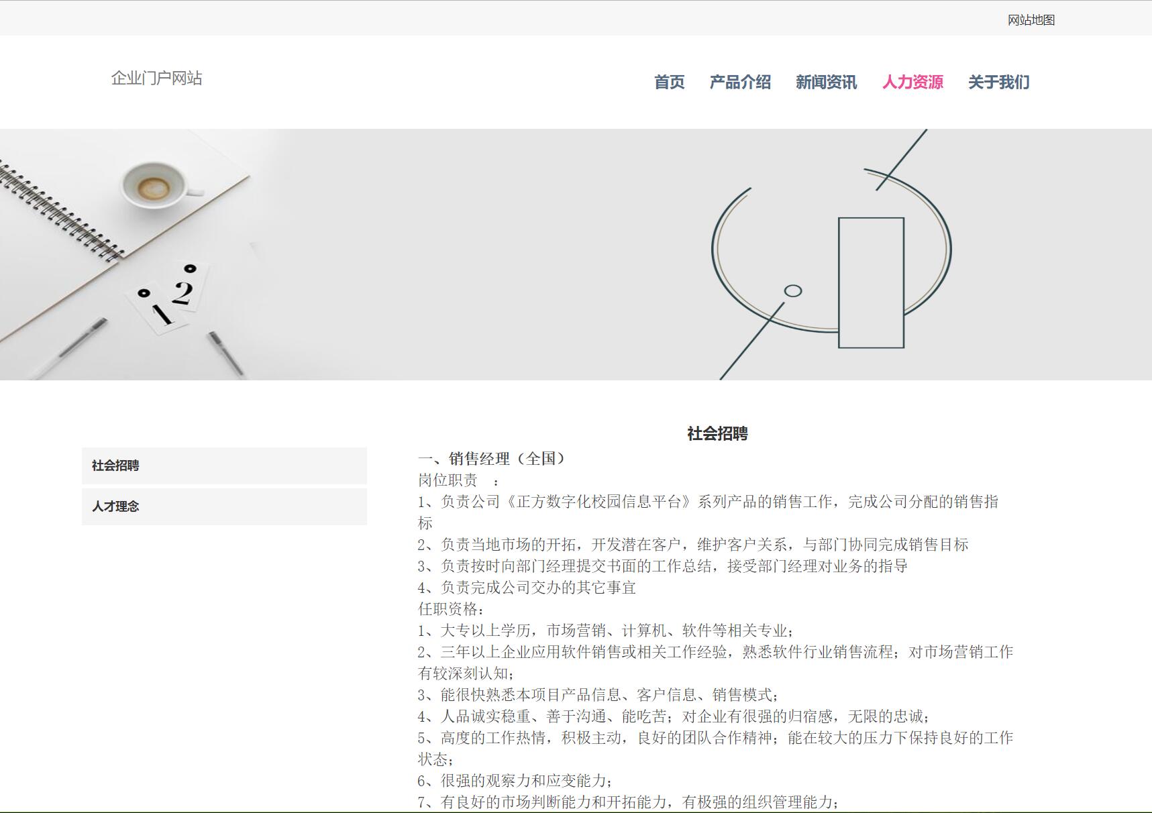
Task: Click the line 负责完成公司交办的其它事宜
Action: pyautogui.click(x=527, y=588)
